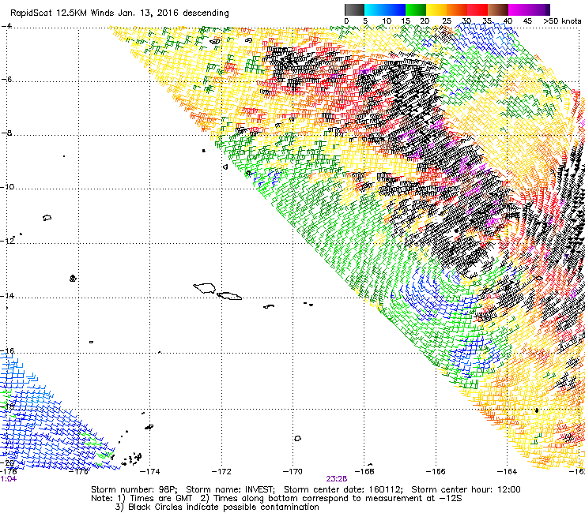Click the blue 10–15 knots legend swatch

pyautogui.click(x=395, y=9)
